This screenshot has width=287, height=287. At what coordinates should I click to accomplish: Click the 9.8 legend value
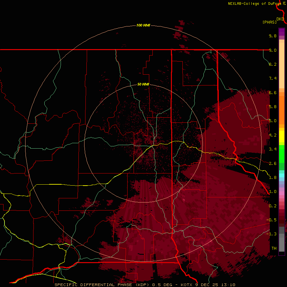[273, 36]
